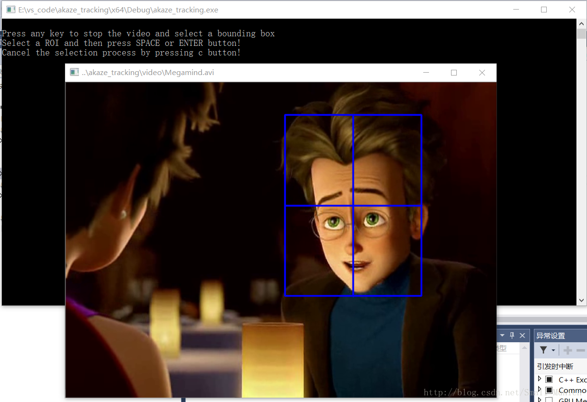Close the akaze_tracking.exe console window
Image resolution: width=587 pixels, height=402 pixels.
572,10
